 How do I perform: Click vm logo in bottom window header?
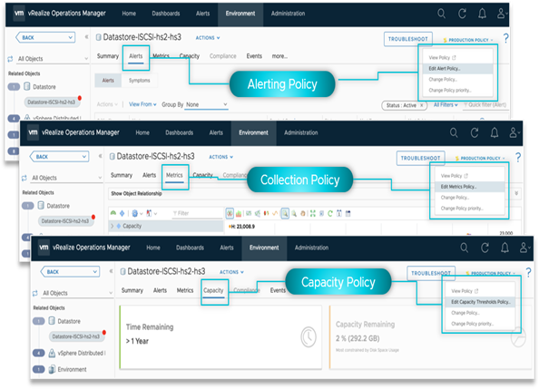pyautogui.click(x=44, y=248)
